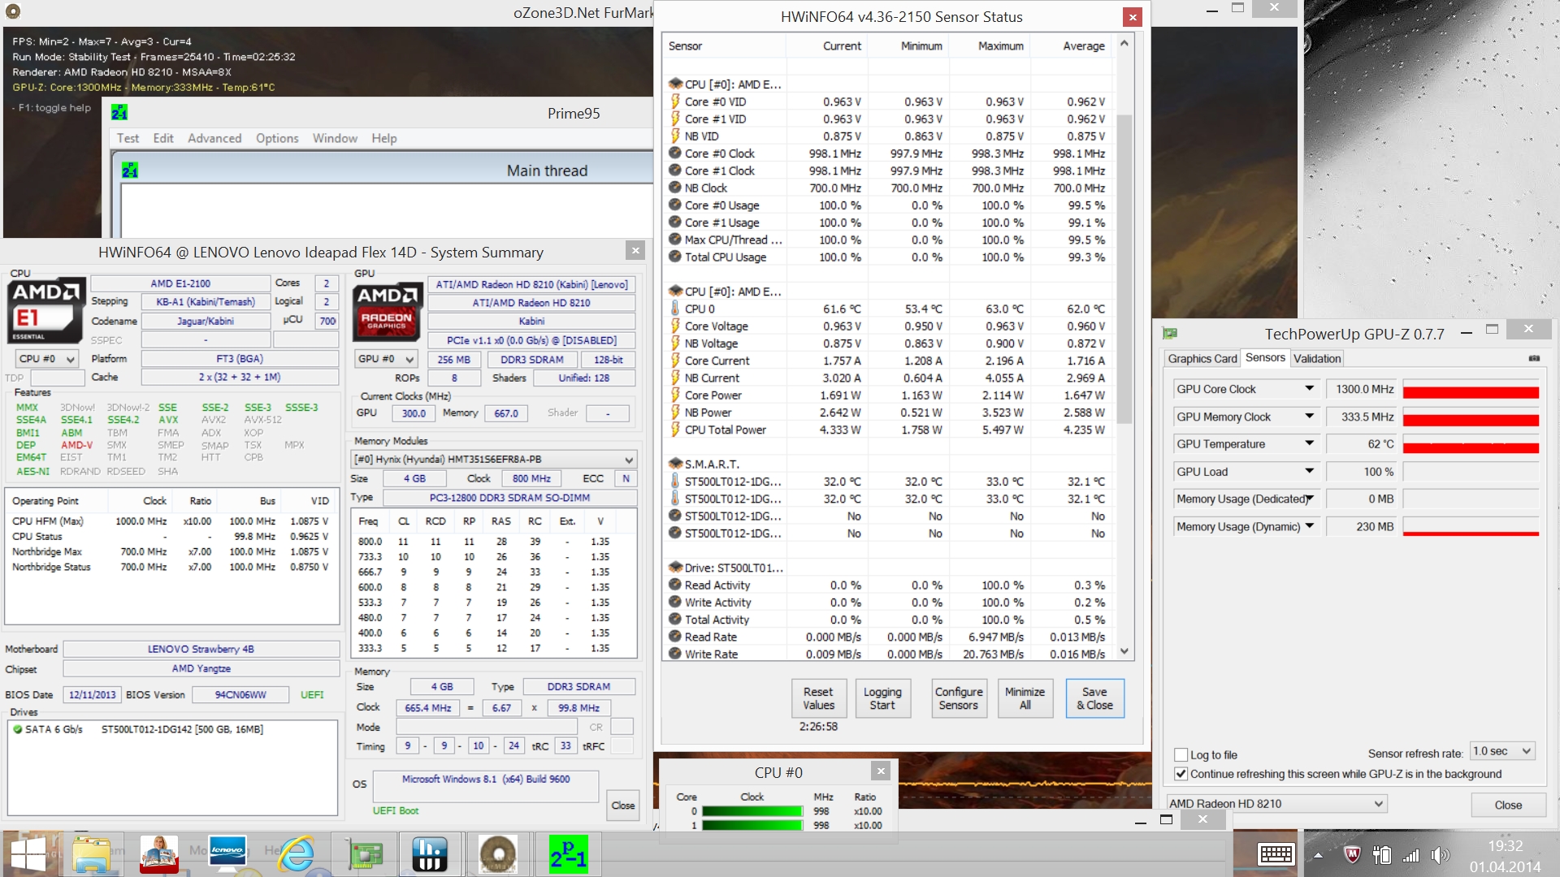The image size is (1560, 877).
Task: Click the ECC value N box
Action: pos(626,478)
